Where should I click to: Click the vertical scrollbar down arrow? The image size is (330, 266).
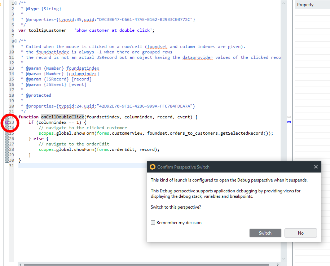283,258
